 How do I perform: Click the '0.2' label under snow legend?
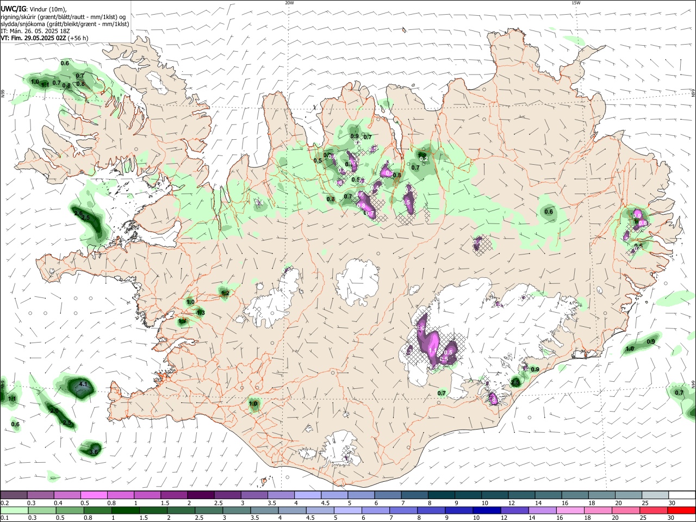click(5, 503)
